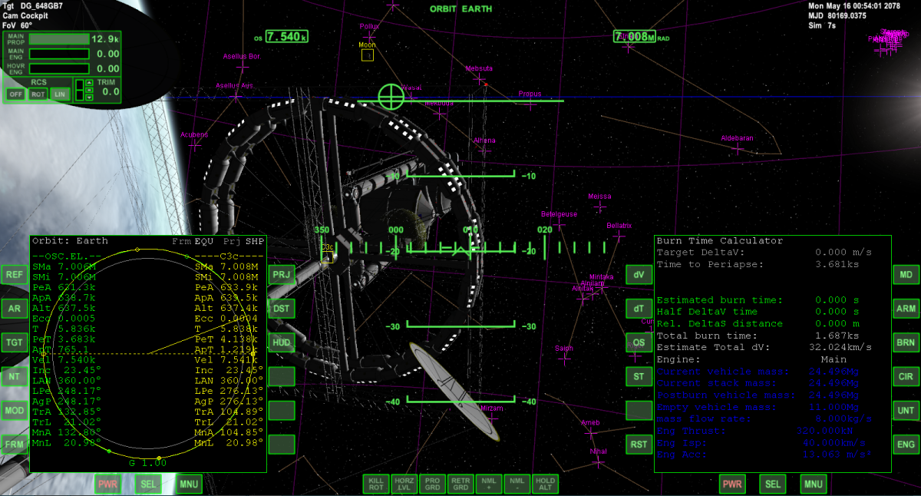Click the Moon marker box
Viewport: 921px width, 496px height.
pos(368,55)
